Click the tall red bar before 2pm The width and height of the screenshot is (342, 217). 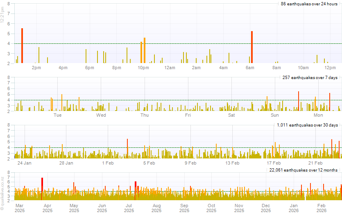22,46
